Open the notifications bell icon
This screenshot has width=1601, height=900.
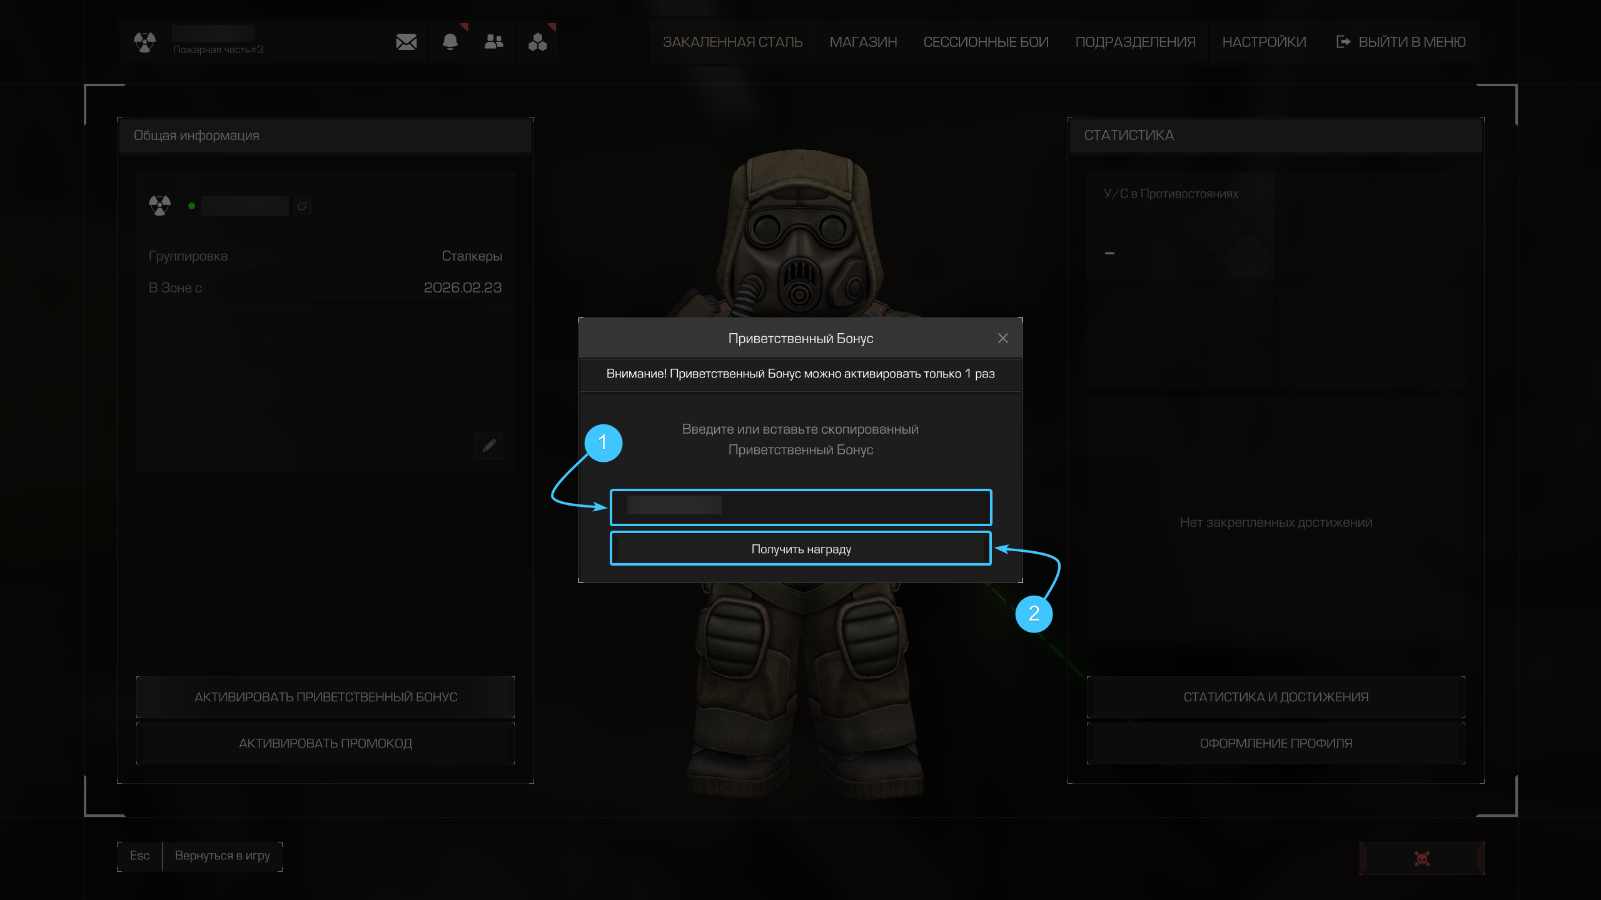[x=450, y=42]
